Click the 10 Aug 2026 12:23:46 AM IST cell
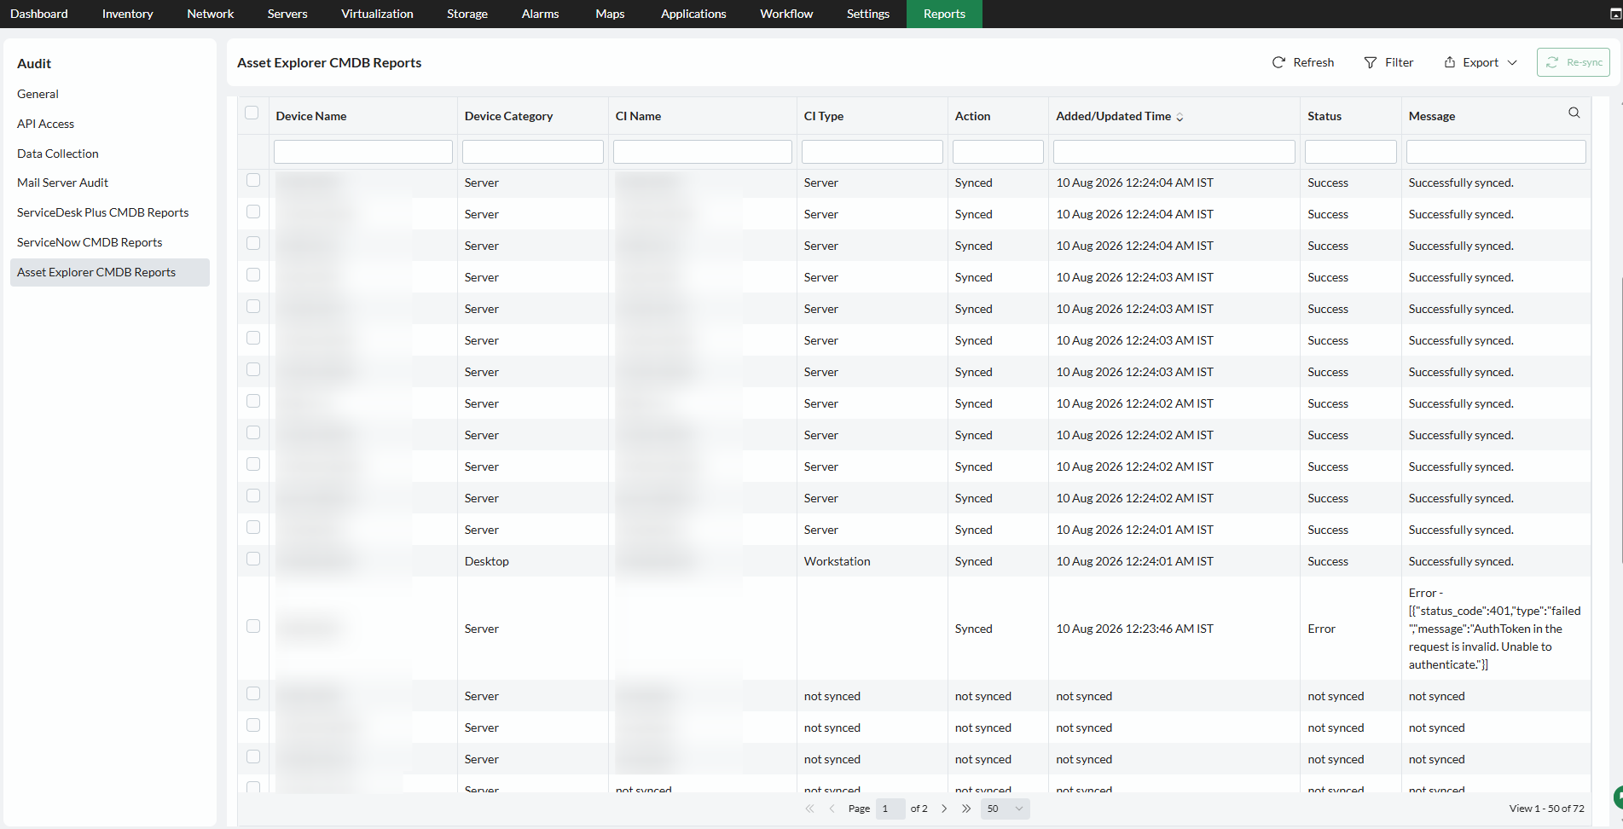This screenshot has height=829, width=1623. click(1135, 629)
